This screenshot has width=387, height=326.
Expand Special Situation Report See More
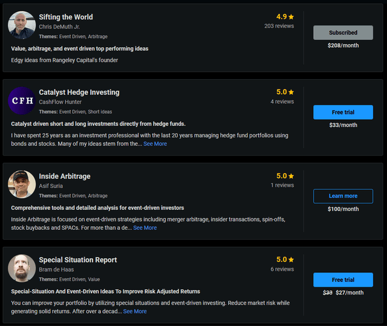135,311
